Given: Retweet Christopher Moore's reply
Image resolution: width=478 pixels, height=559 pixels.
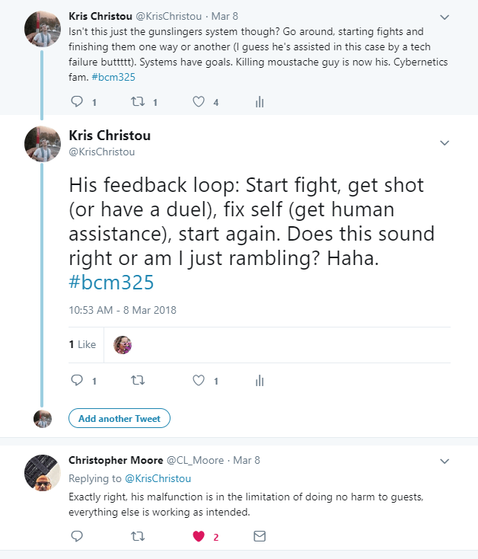Looking at the screenshot, I should pos(138,536).
